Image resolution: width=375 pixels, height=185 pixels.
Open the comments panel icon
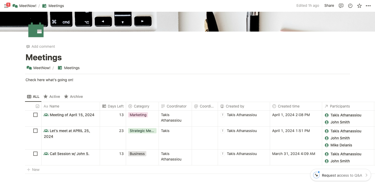click(341, 6)
